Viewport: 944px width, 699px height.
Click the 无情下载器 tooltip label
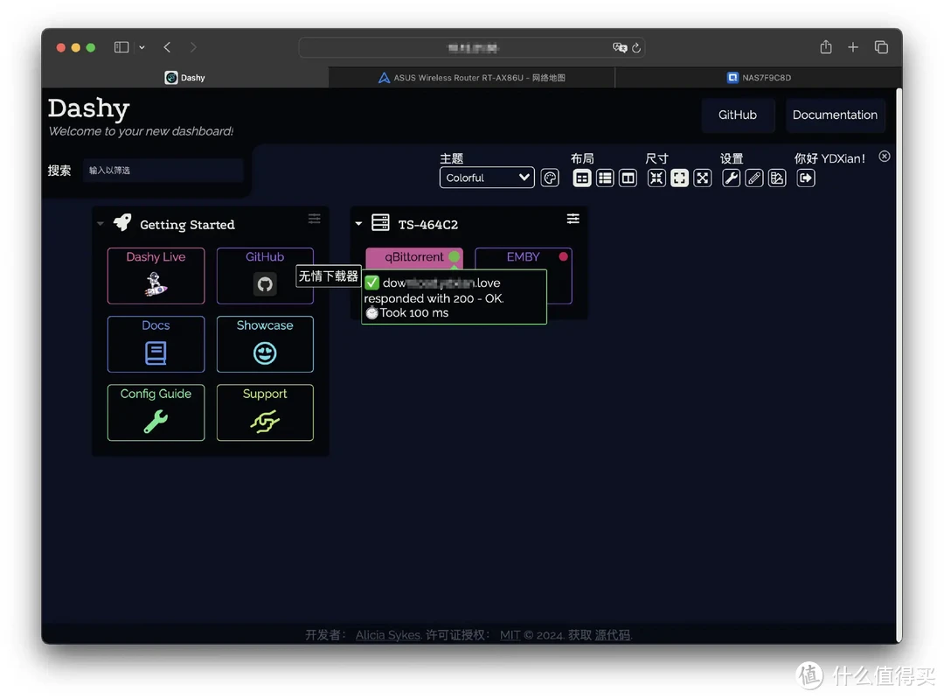(x=329, y=276)
